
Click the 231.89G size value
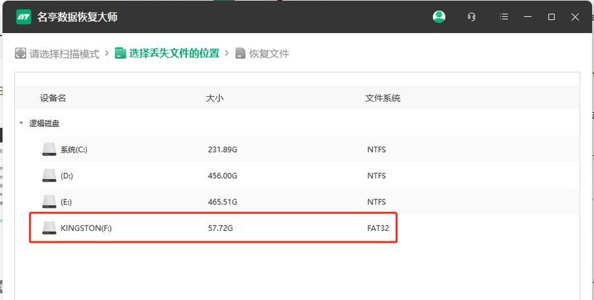[223, 150]
